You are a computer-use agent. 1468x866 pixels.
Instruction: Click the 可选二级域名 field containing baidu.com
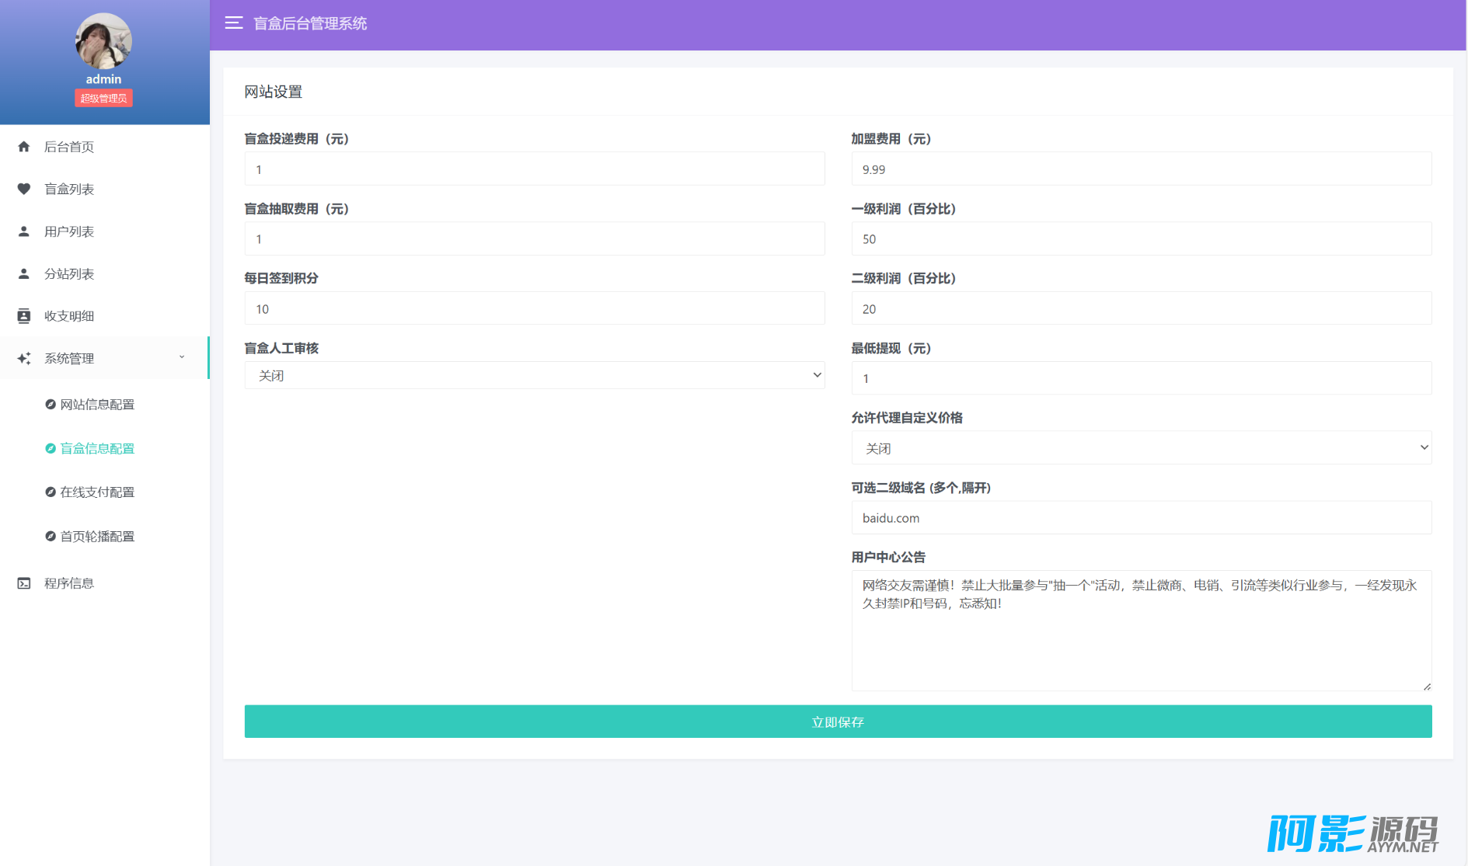[1141, 518]
